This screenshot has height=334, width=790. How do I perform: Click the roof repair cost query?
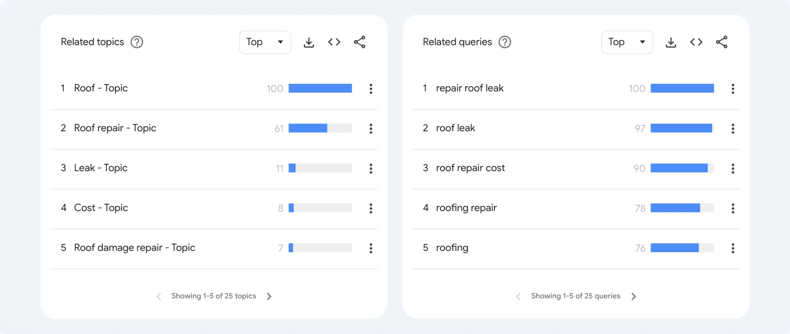pos(470,168)
